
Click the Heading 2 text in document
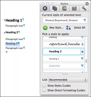[12, 32]
